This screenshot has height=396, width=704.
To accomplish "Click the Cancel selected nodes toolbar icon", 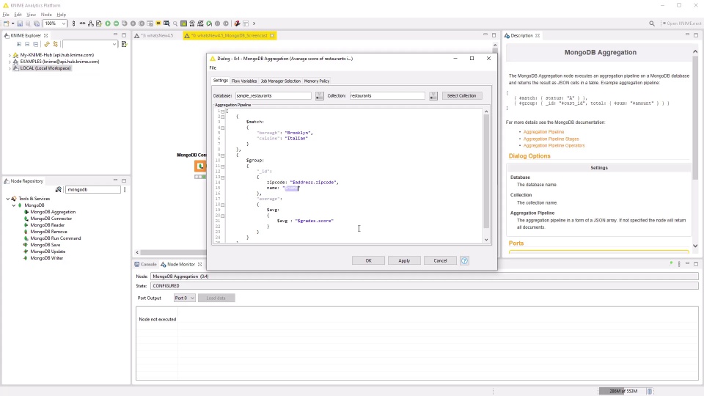I will (x=133, y=23).
